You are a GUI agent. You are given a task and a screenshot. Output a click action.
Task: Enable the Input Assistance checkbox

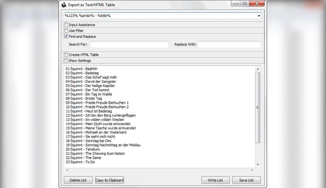(x=66, y=24)
